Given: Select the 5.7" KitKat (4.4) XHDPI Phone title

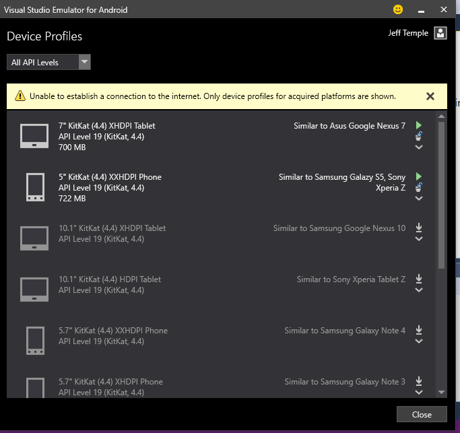Looking at the screenshot, I should click(110, 382).
